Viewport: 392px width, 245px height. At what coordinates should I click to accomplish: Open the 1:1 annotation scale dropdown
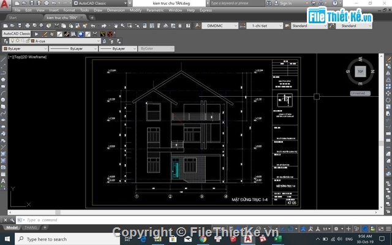click(x=327, y=228)
